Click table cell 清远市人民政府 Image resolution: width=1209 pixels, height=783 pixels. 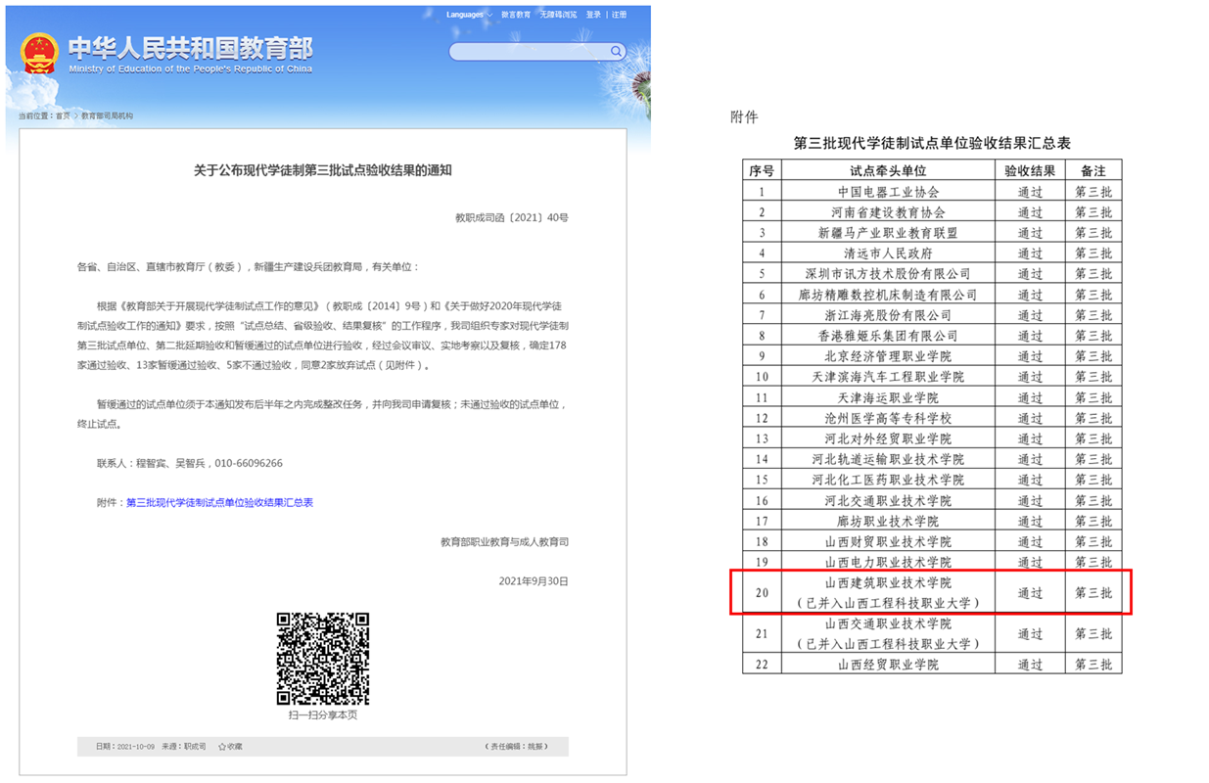point(888,253)
